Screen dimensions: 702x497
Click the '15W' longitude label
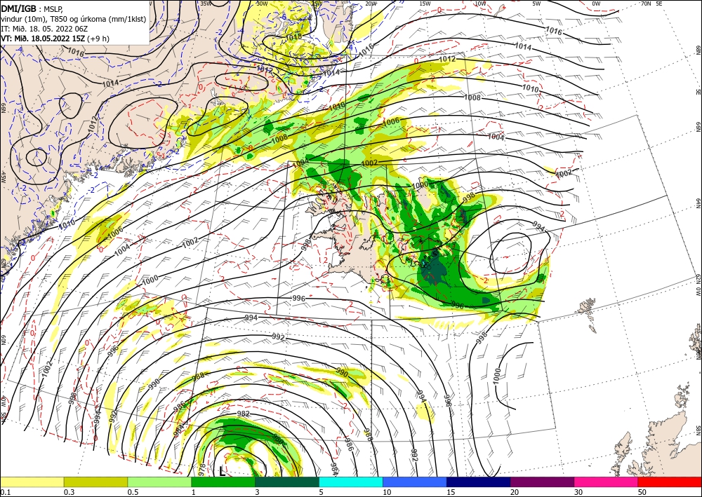[x=425, y=4]
